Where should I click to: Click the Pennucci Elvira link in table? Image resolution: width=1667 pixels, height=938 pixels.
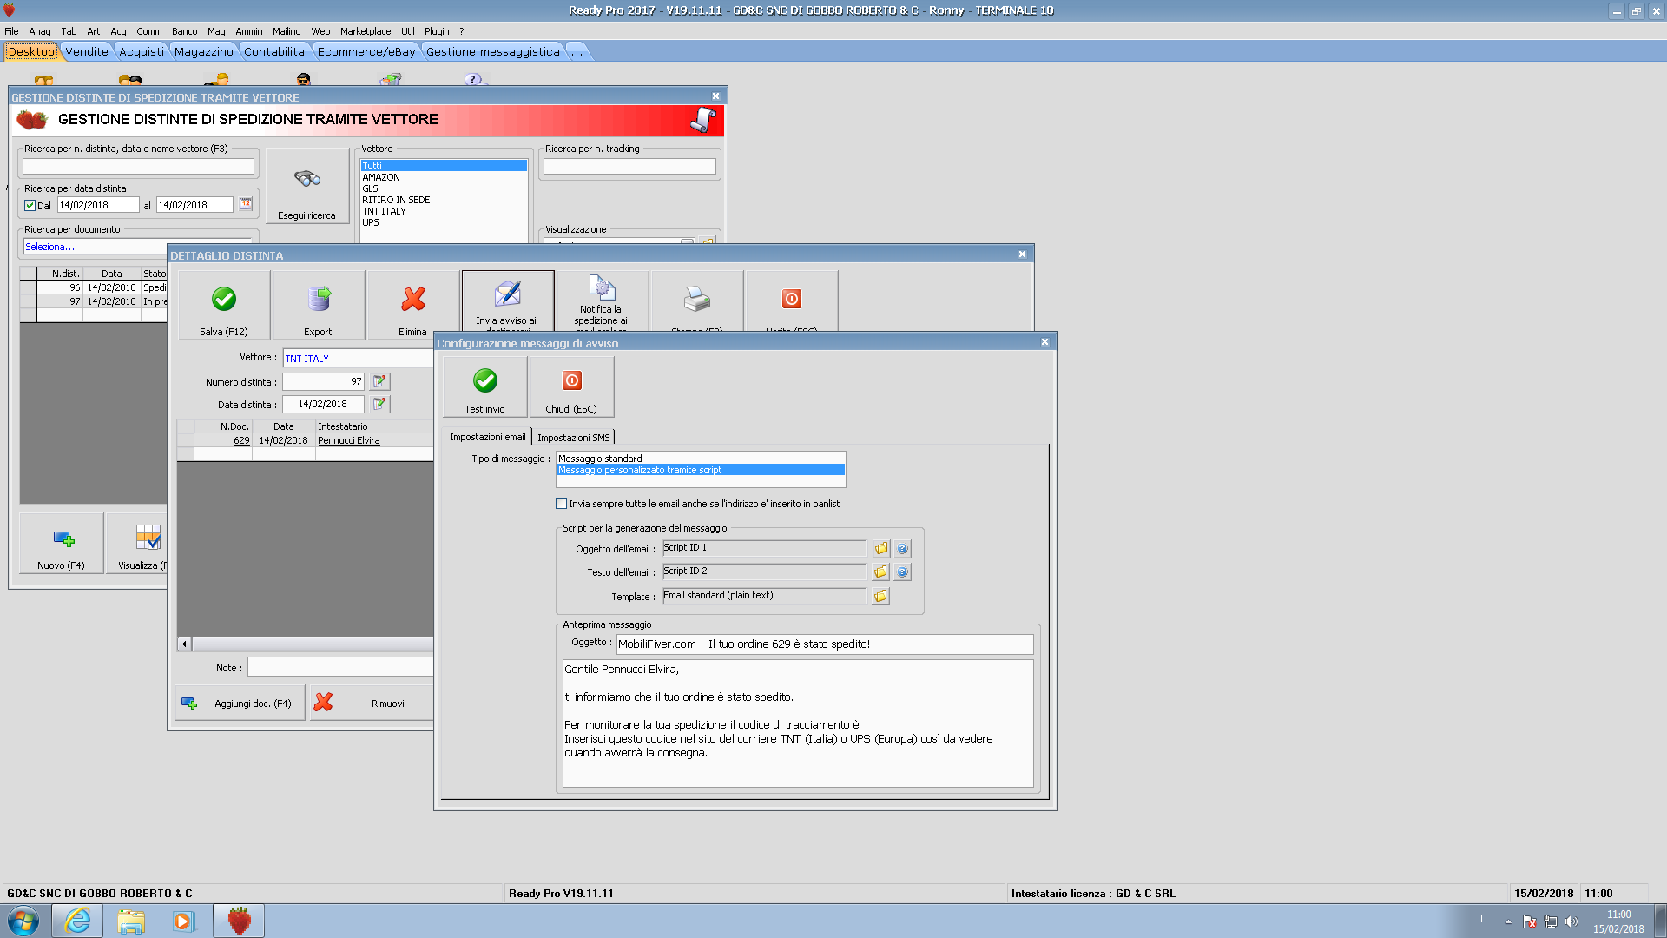[349, 440]
